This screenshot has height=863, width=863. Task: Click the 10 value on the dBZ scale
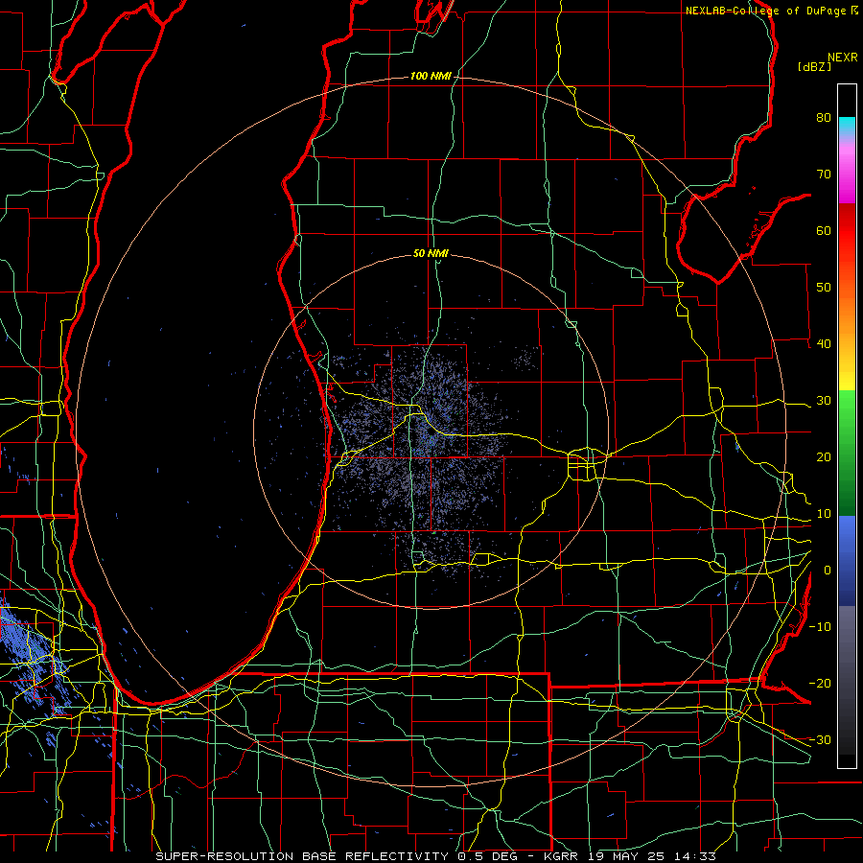[x=824, y=514]
